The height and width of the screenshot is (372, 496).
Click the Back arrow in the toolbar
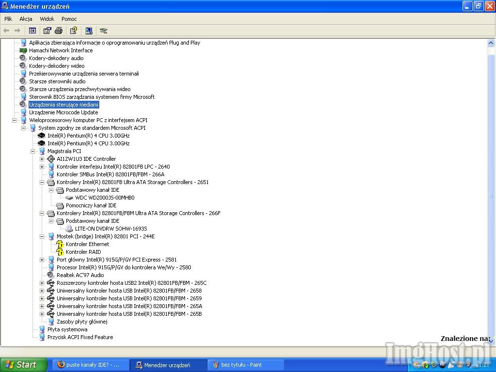click(6, 31)
